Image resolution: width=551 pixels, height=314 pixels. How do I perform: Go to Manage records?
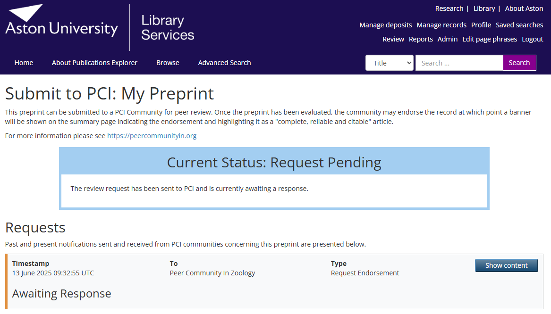[x=441, y=25]
